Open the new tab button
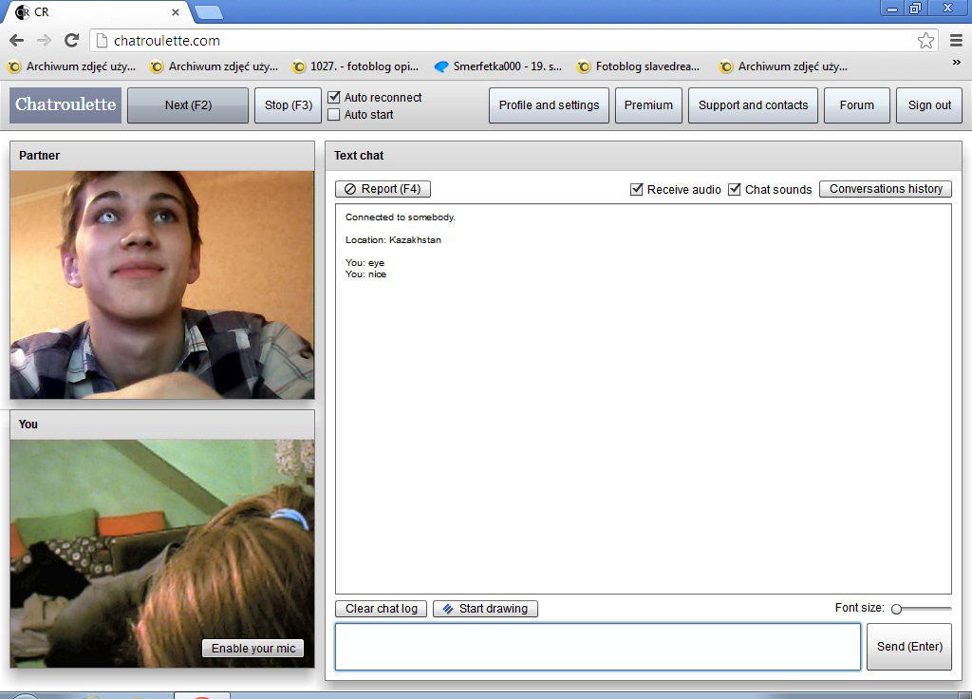 click(208, 11)
